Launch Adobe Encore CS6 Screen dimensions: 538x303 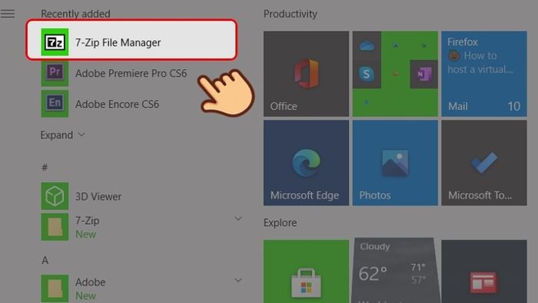click(117, 104)
